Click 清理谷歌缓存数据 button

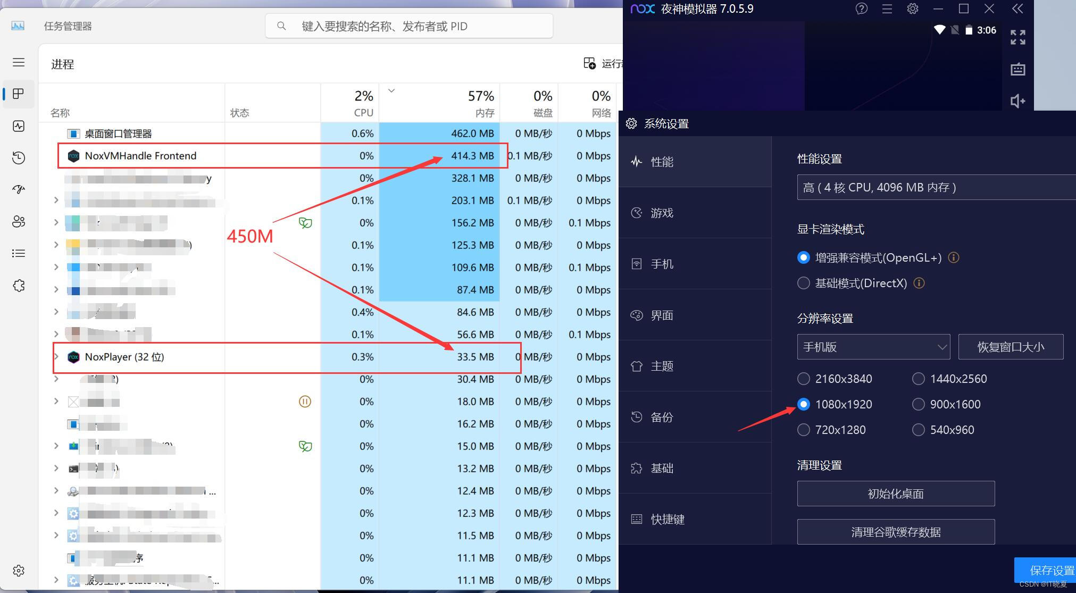point(896,532)
